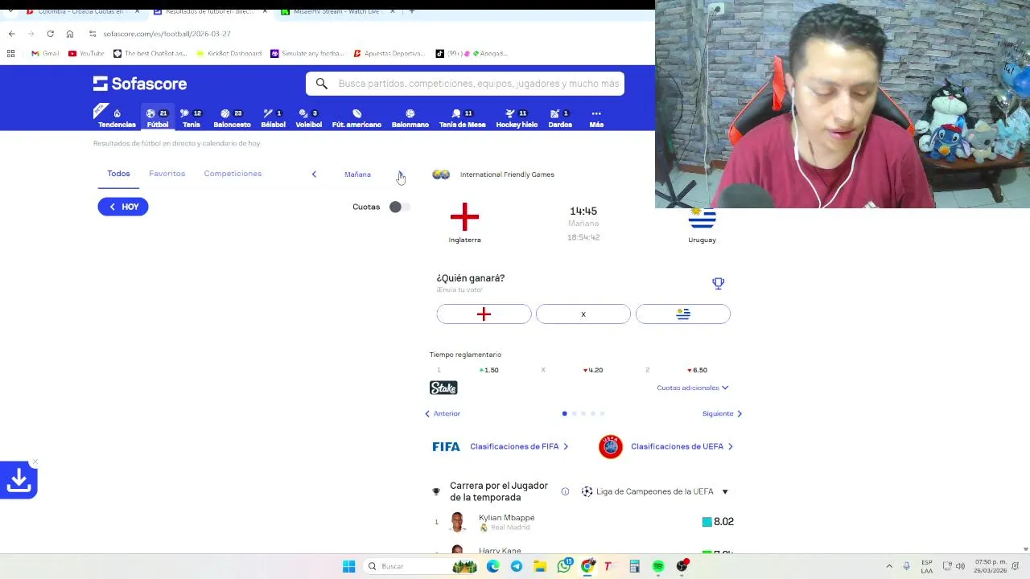
Task: Toggle the Cuotas switch
Action: point(399,207)
